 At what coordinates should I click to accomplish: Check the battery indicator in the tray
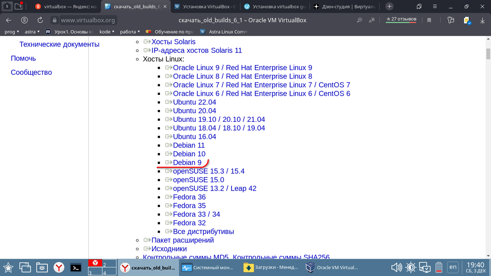pyautogui.click(x=439, y=268)
